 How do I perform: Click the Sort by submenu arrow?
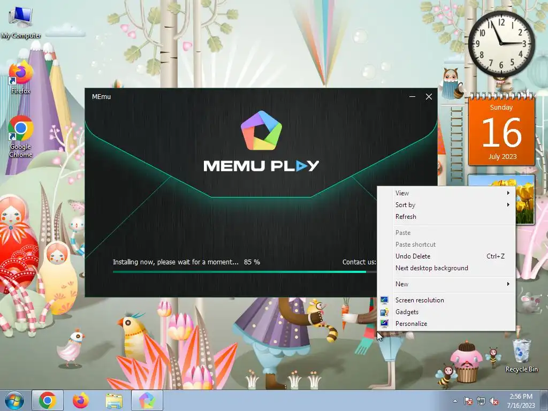[x=508, y=205]
